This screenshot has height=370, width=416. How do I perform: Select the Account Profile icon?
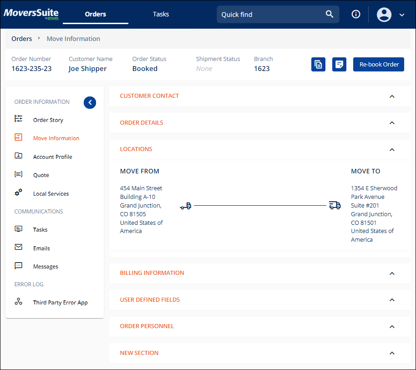pyautogui.click(x=18, y=156)
